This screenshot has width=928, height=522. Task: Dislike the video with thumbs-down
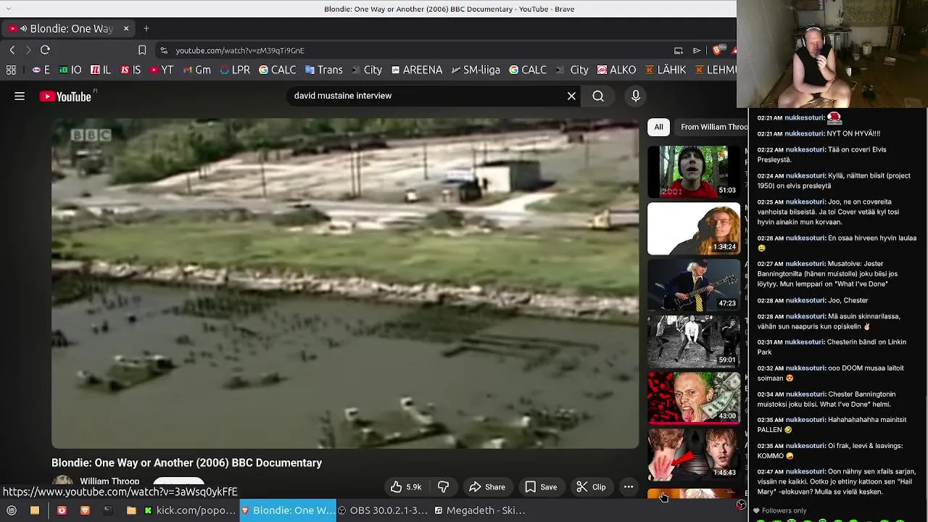tap(444, 487)
